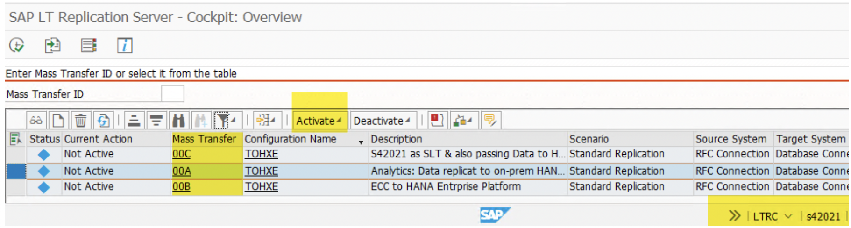The width and height of the screenshot is (851, 228).
Task: Click the Delete trash can icon
Action: click(x=81, y=121)
